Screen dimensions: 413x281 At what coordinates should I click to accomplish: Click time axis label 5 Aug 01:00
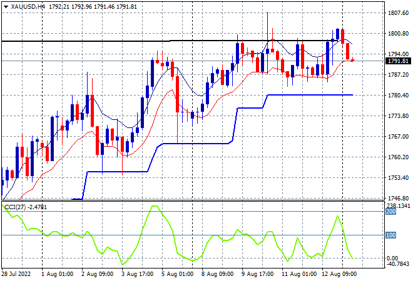click(177, 274)
